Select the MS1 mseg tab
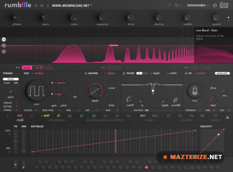This screenshot has height=172, width=233. [143, 116]
